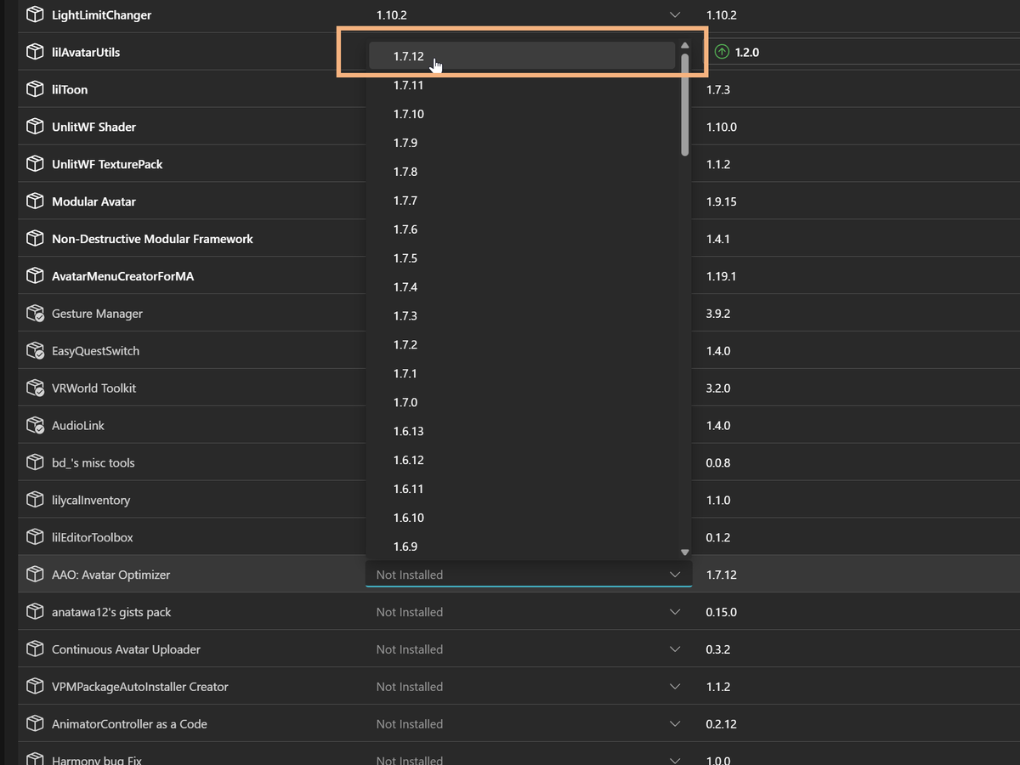The image size is (1020, 765).
Task: Click the AAO: Avatar Optimizer package name
Action: tap(110, 575)
